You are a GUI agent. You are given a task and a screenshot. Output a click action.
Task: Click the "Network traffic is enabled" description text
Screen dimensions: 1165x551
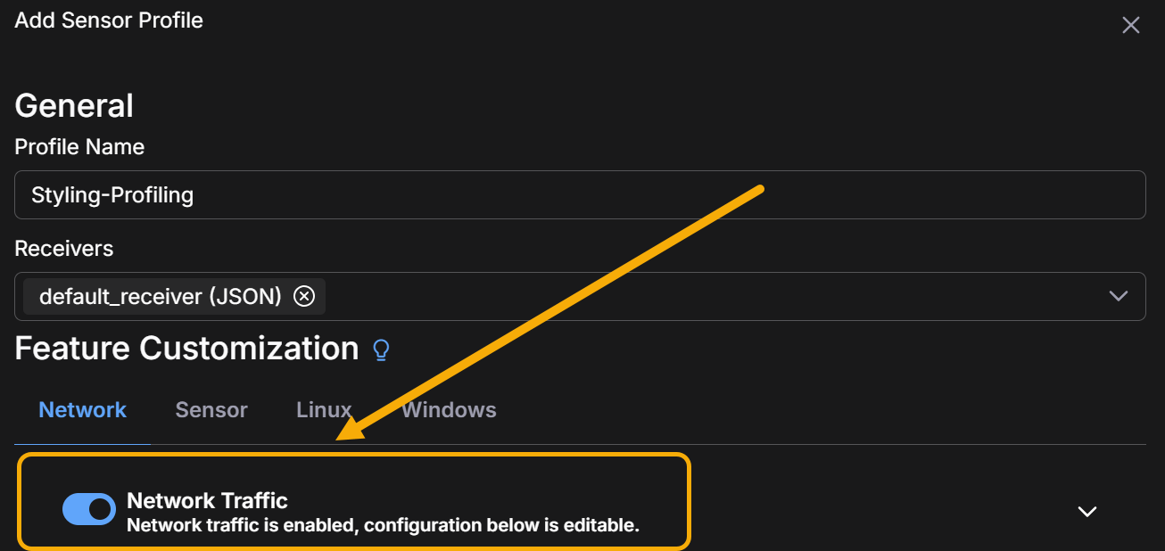[383, 525]
